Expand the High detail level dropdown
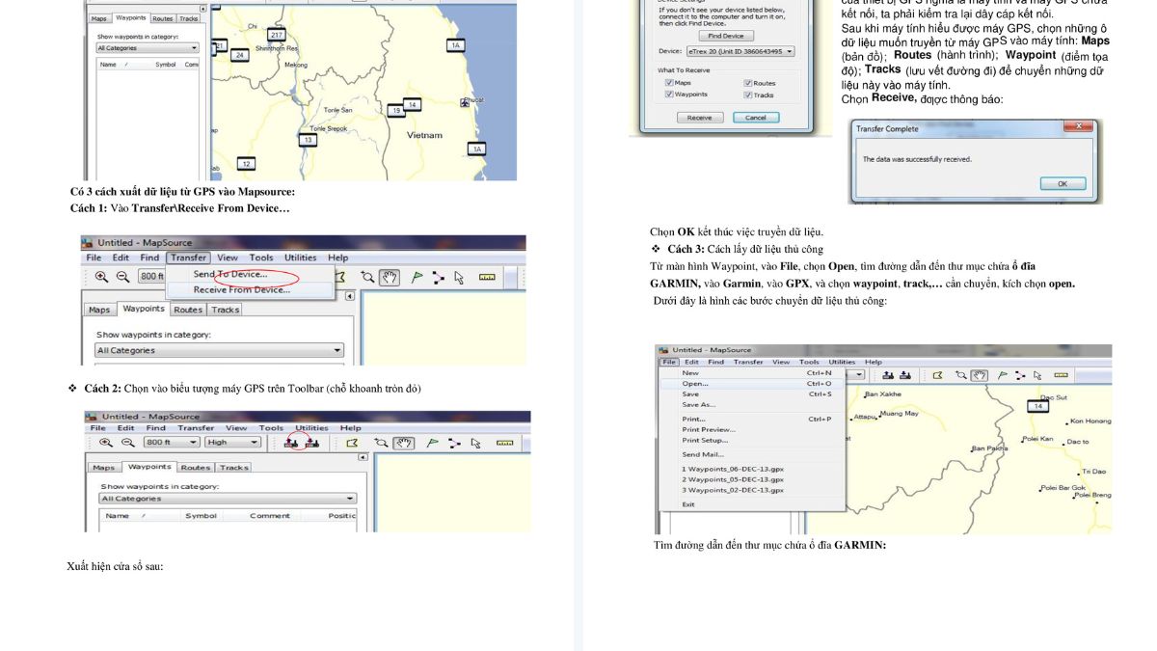The height and width of the screenshot is (651, 1157). 255,443
